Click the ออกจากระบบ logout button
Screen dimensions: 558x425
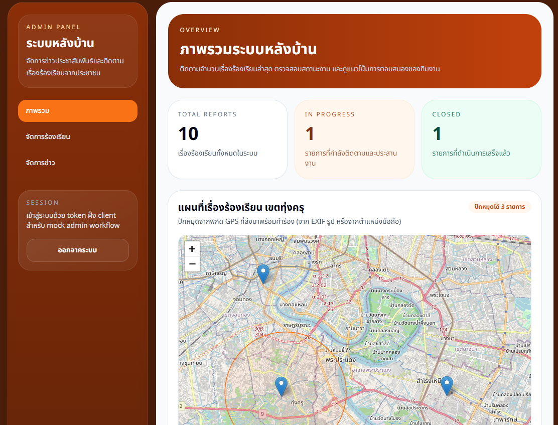(x=78, y=250)
